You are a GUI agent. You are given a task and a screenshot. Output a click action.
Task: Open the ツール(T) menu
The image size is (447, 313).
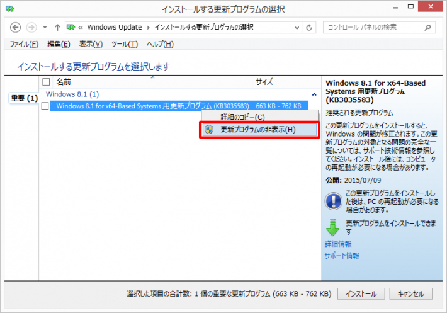click(125, 44)
